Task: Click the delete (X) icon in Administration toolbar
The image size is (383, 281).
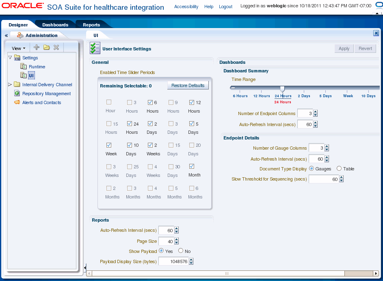Action: pos(56,48)
